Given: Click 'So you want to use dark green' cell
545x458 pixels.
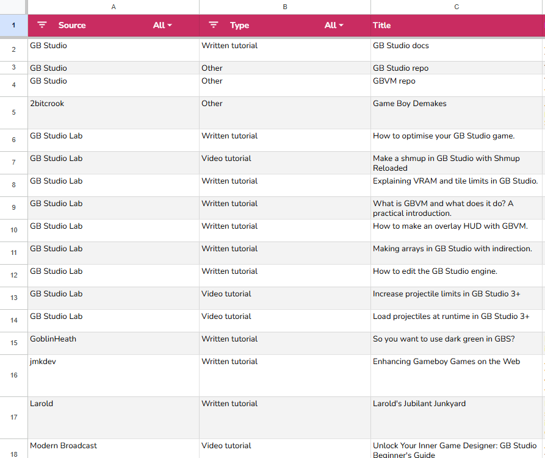Looking at the screenshot, I should tap(457, 343).
